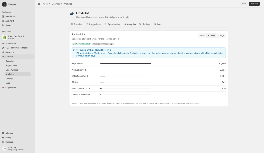The width and height of the screenshot is (264, 153).
Task: Open the Settings tab
Action: 145,24
